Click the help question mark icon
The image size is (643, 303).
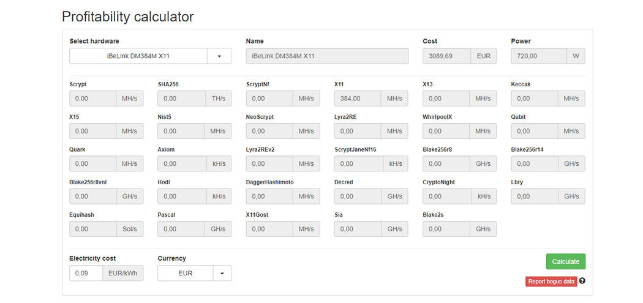tap(582, 281)
